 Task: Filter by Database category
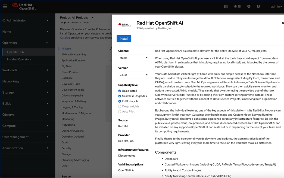pos(67,78)
